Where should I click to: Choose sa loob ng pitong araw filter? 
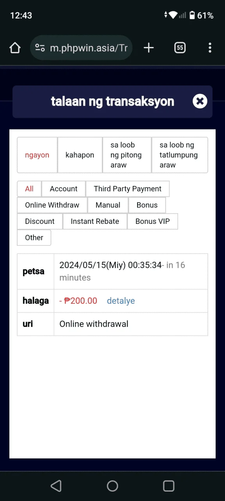pos(127,155)
